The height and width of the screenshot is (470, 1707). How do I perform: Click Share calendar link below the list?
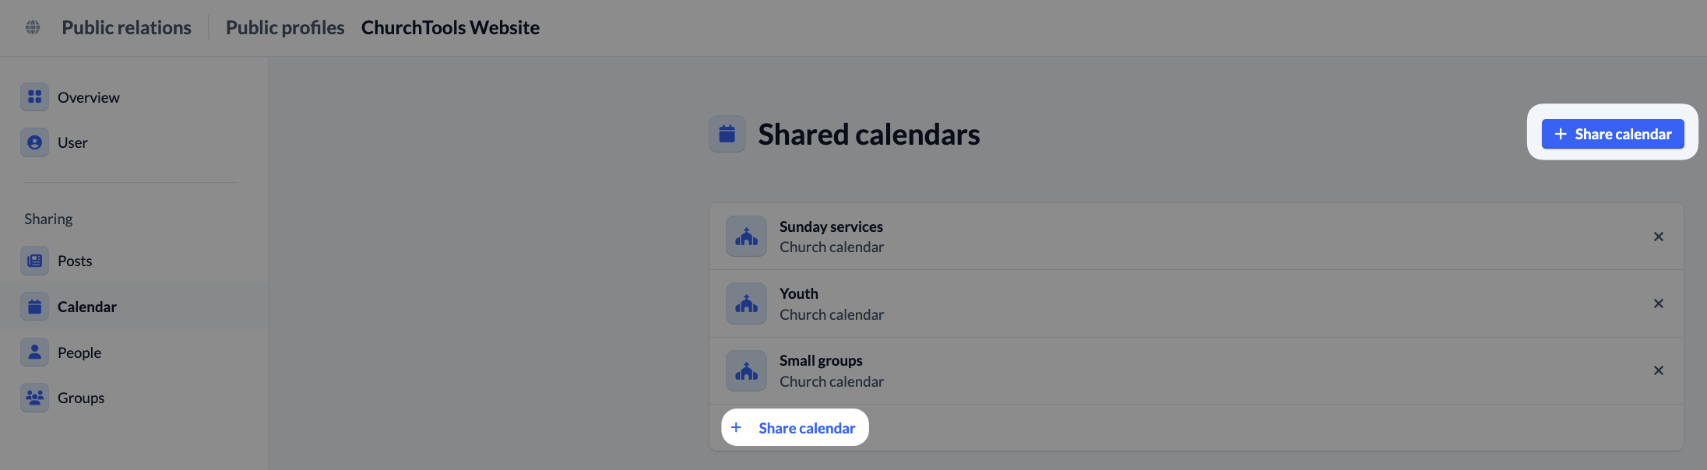[x=795, y=428]
